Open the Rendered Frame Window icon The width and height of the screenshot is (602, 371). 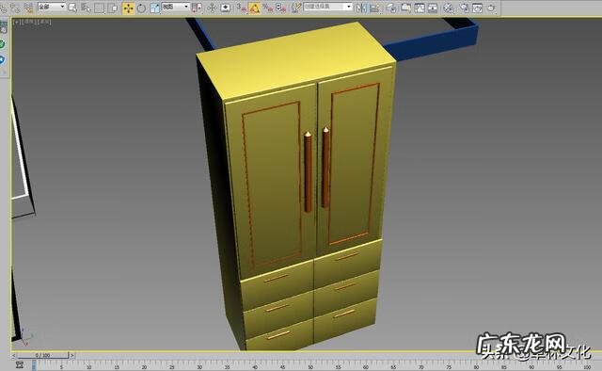pyautogui.click(x=477, y=8)
